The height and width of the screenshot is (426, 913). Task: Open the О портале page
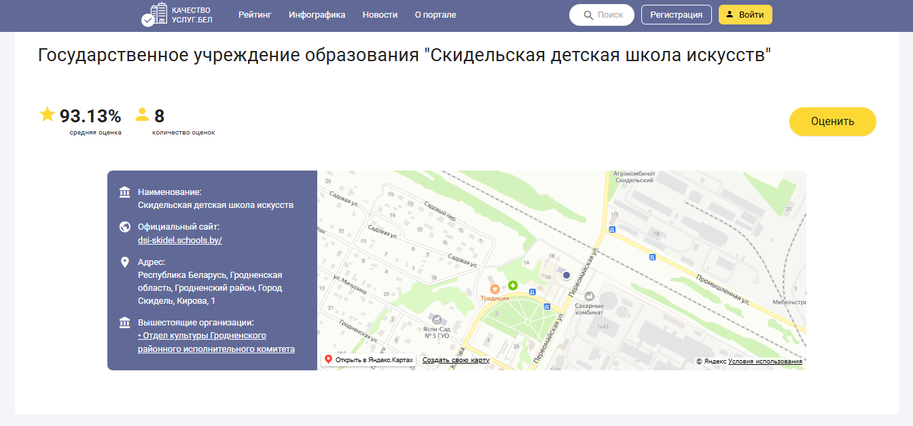(435, 15)
